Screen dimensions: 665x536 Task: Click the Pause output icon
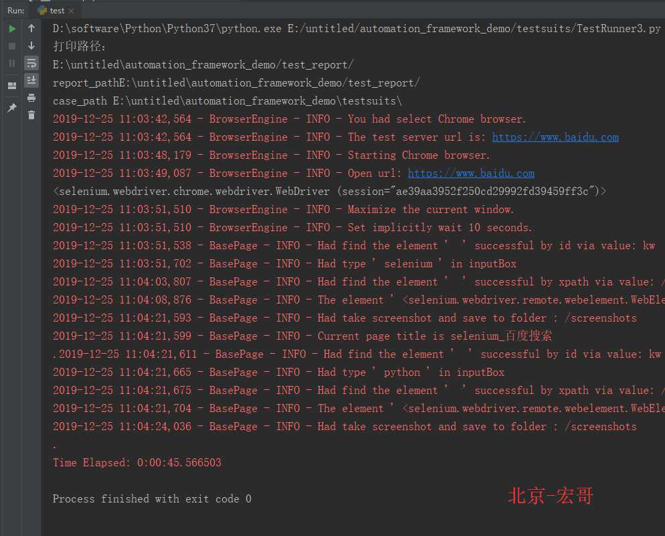tap(12, 63)
